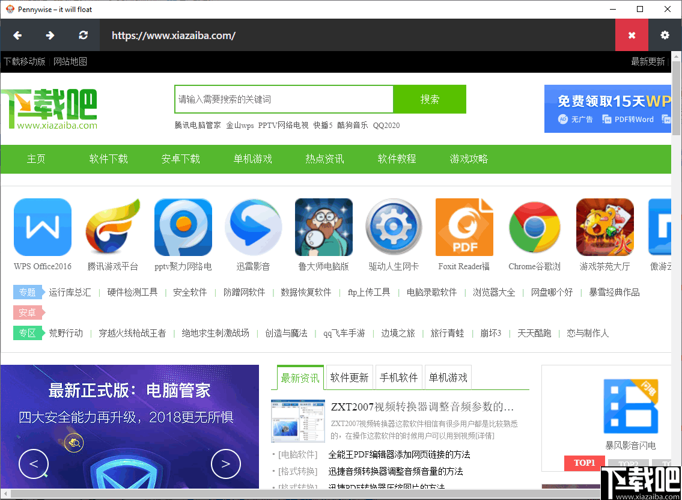Open the 腾讯游戏平台 icon
Viewport: 682px width, 500px height.
click(112, 227)
